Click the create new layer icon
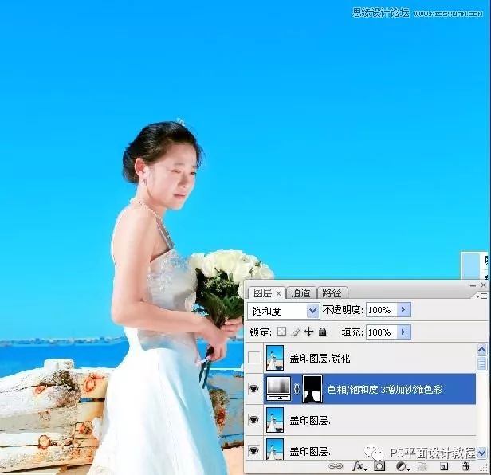This screenshot has height=475, width=491. click(x=444, y=466)
